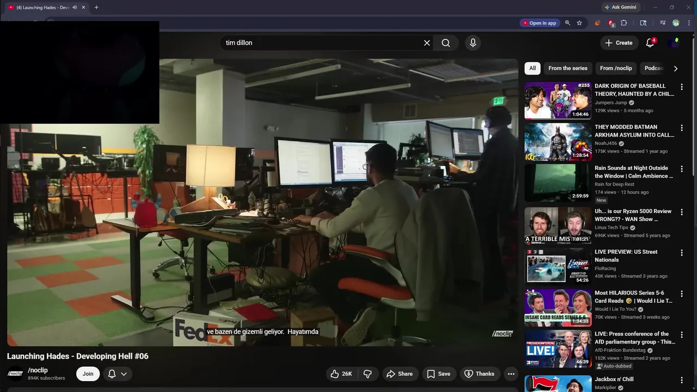The width and height of the screenshot is (697, 392).
Task: Click the Chrome profile avatar
Action: pyautogui.click(x=676, y=23)
